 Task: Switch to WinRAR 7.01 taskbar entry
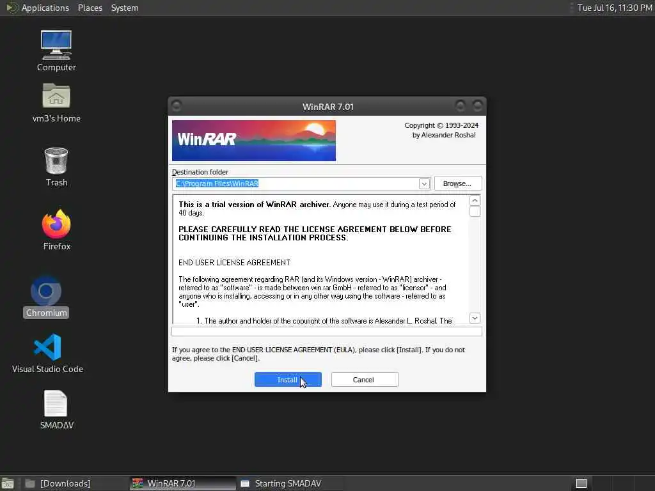point(184,483)
